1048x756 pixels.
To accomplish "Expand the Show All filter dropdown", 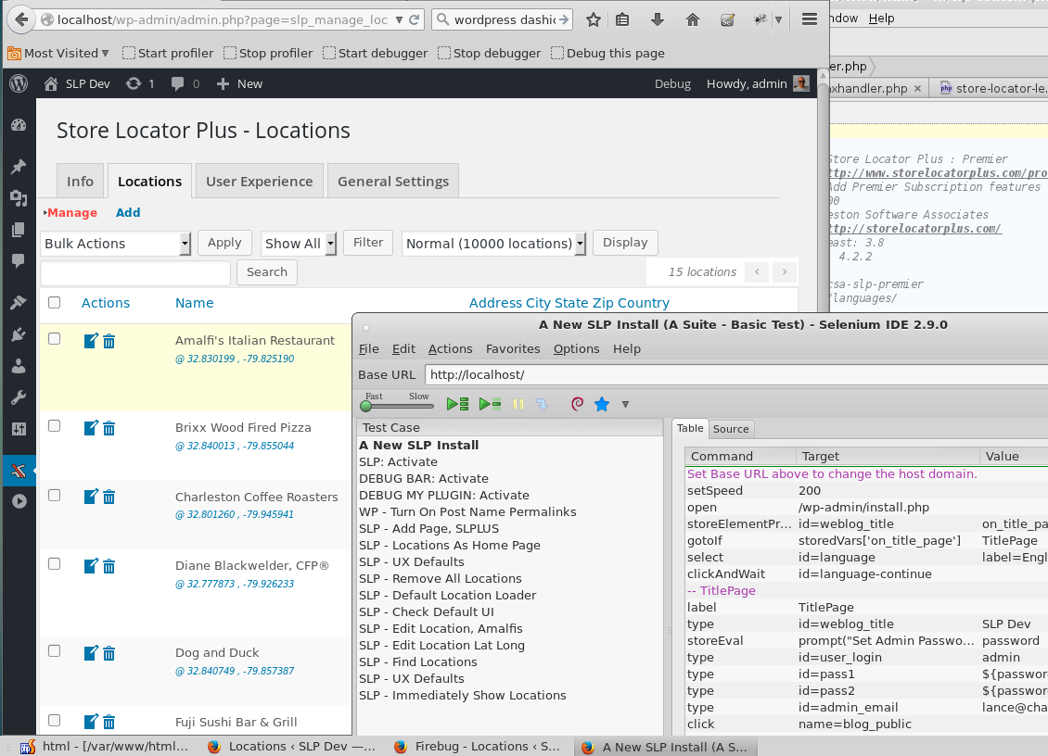I will tap(299, 244).
